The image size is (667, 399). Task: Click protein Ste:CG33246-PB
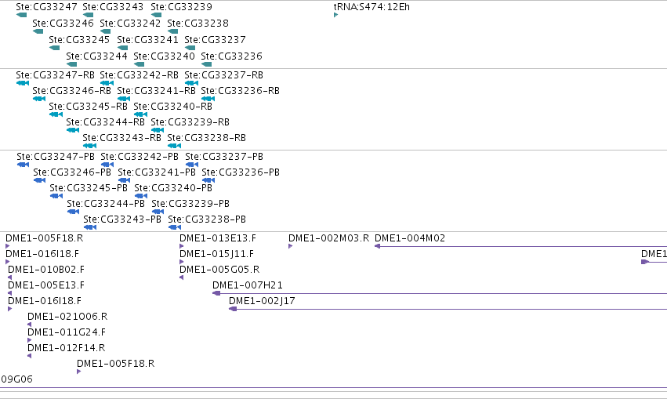point(72,172)
